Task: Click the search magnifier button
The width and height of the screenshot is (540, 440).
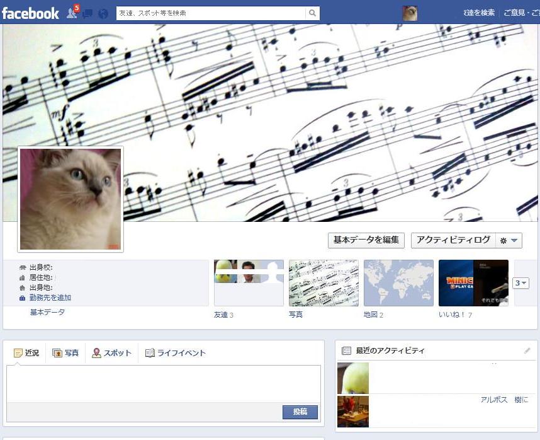Action: 312,13
